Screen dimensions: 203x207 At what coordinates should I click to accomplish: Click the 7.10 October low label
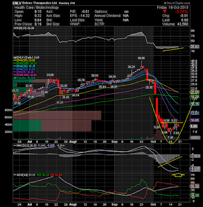coord(170,137)
